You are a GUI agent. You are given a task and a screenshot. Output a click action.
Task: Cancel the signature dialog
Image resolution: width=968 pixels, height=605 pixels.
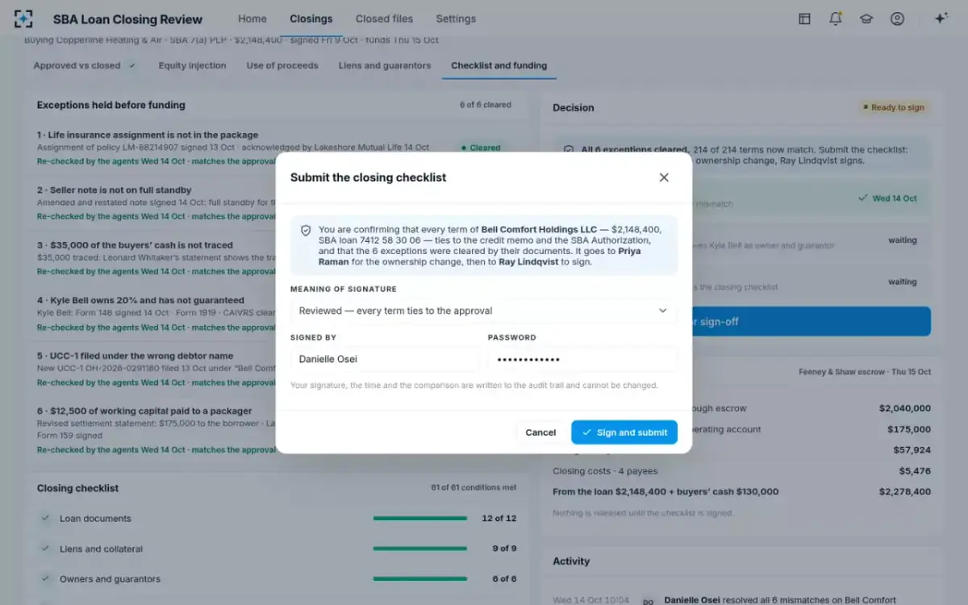point(540,432)
